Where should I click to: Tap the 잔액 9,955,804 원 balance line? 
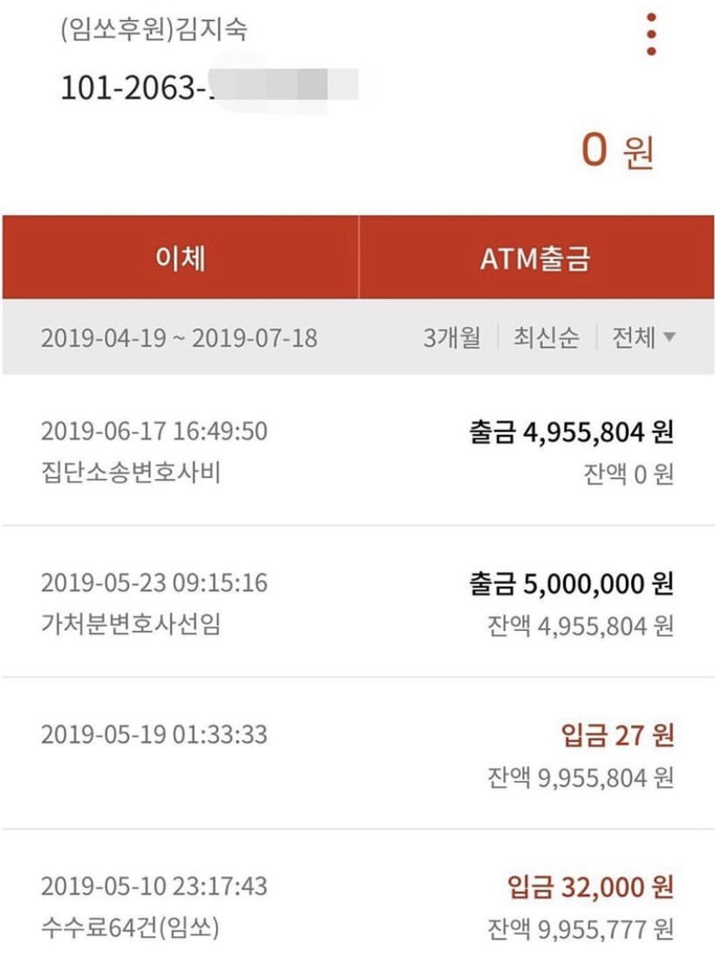click(x=581, y=778)
